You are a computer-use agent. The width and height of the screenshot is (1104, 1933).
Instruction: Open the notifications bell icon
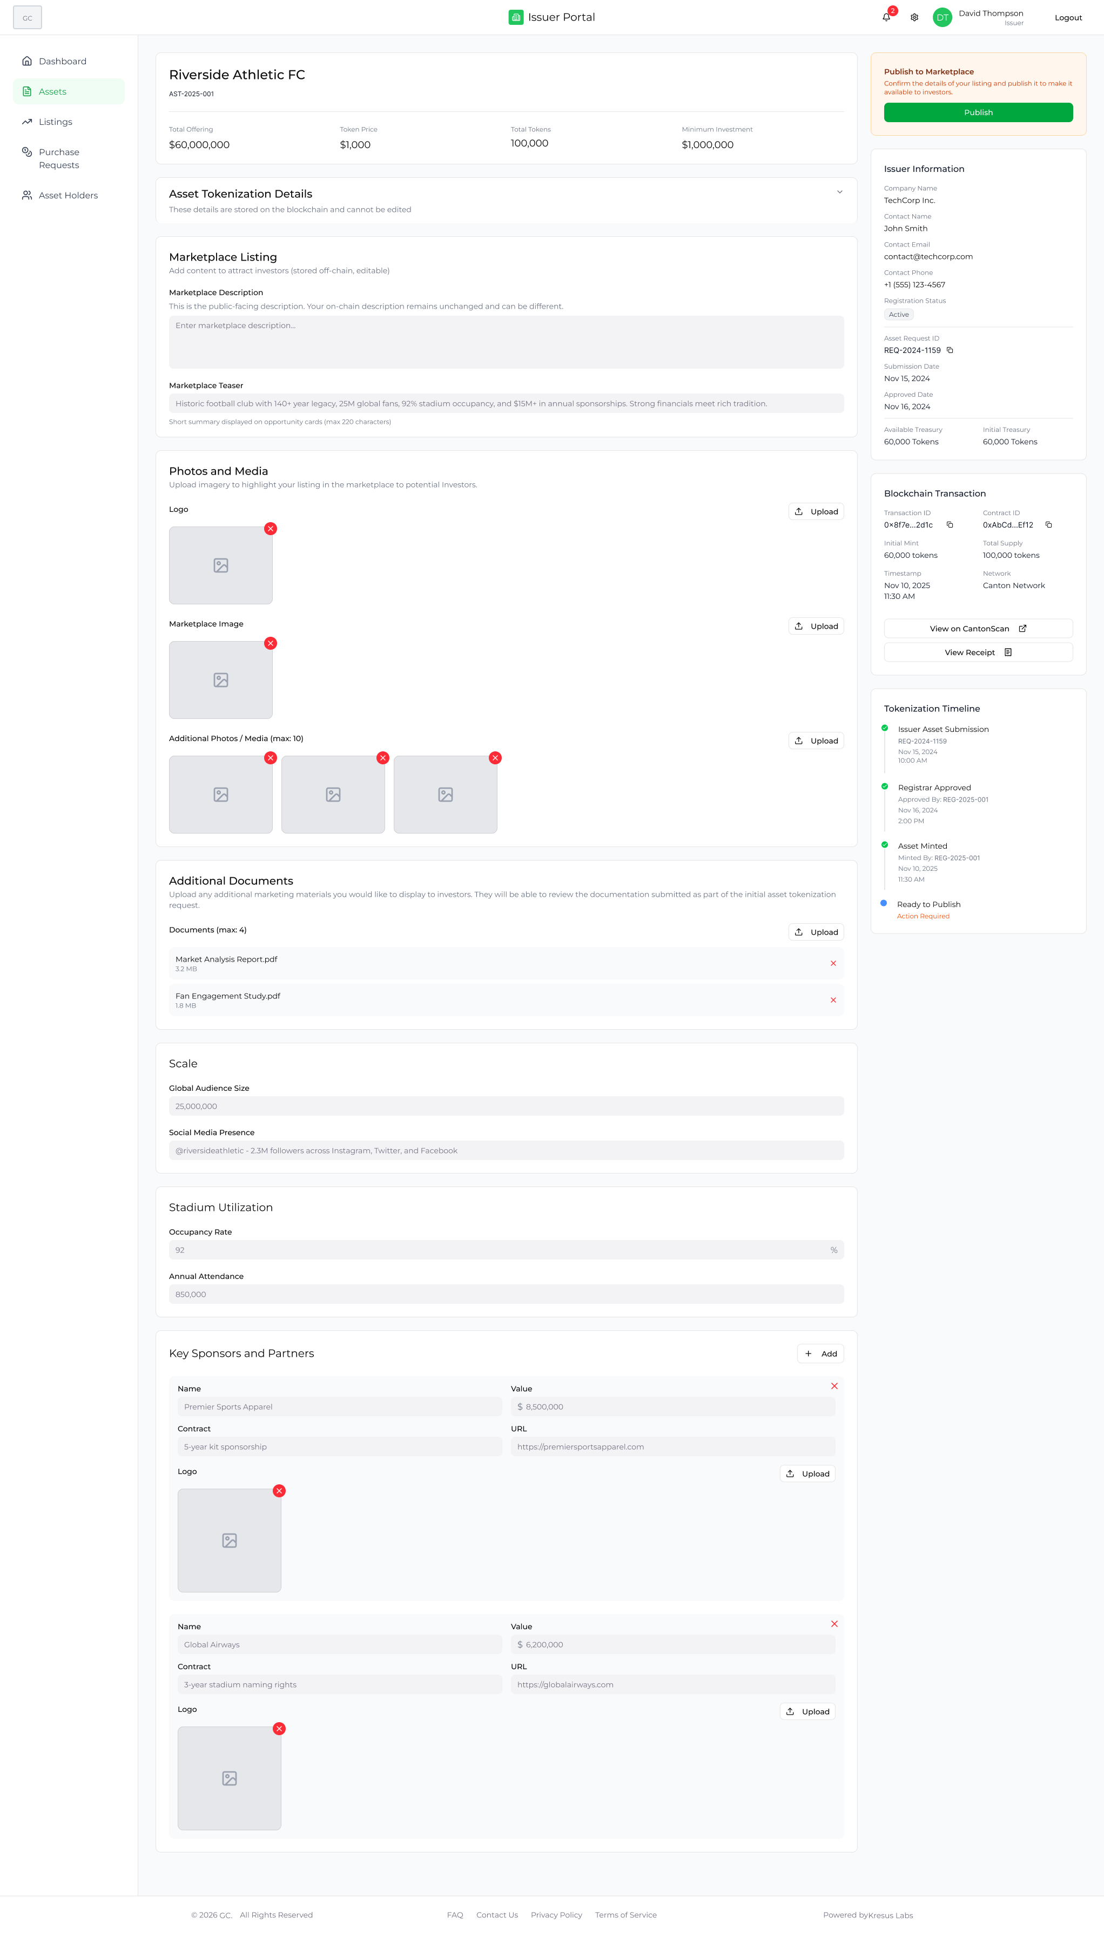click(x=886, y=17)
